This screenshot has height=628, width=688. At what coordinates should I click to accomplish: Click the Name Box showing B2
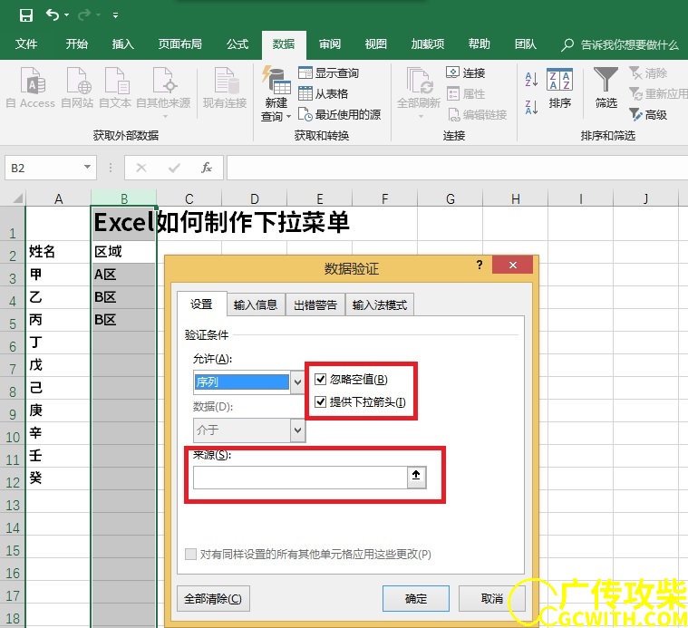43,168
